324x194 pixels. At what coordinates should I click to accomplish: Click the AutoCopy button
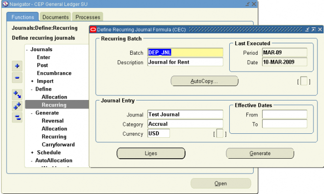coord(204,81)
